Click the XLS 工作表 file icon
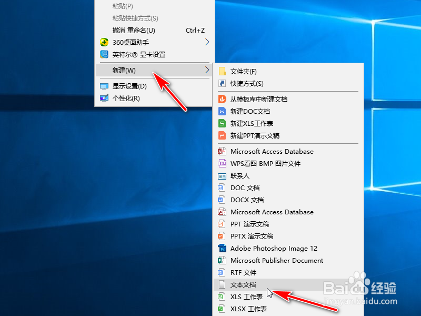 (221, 297)
